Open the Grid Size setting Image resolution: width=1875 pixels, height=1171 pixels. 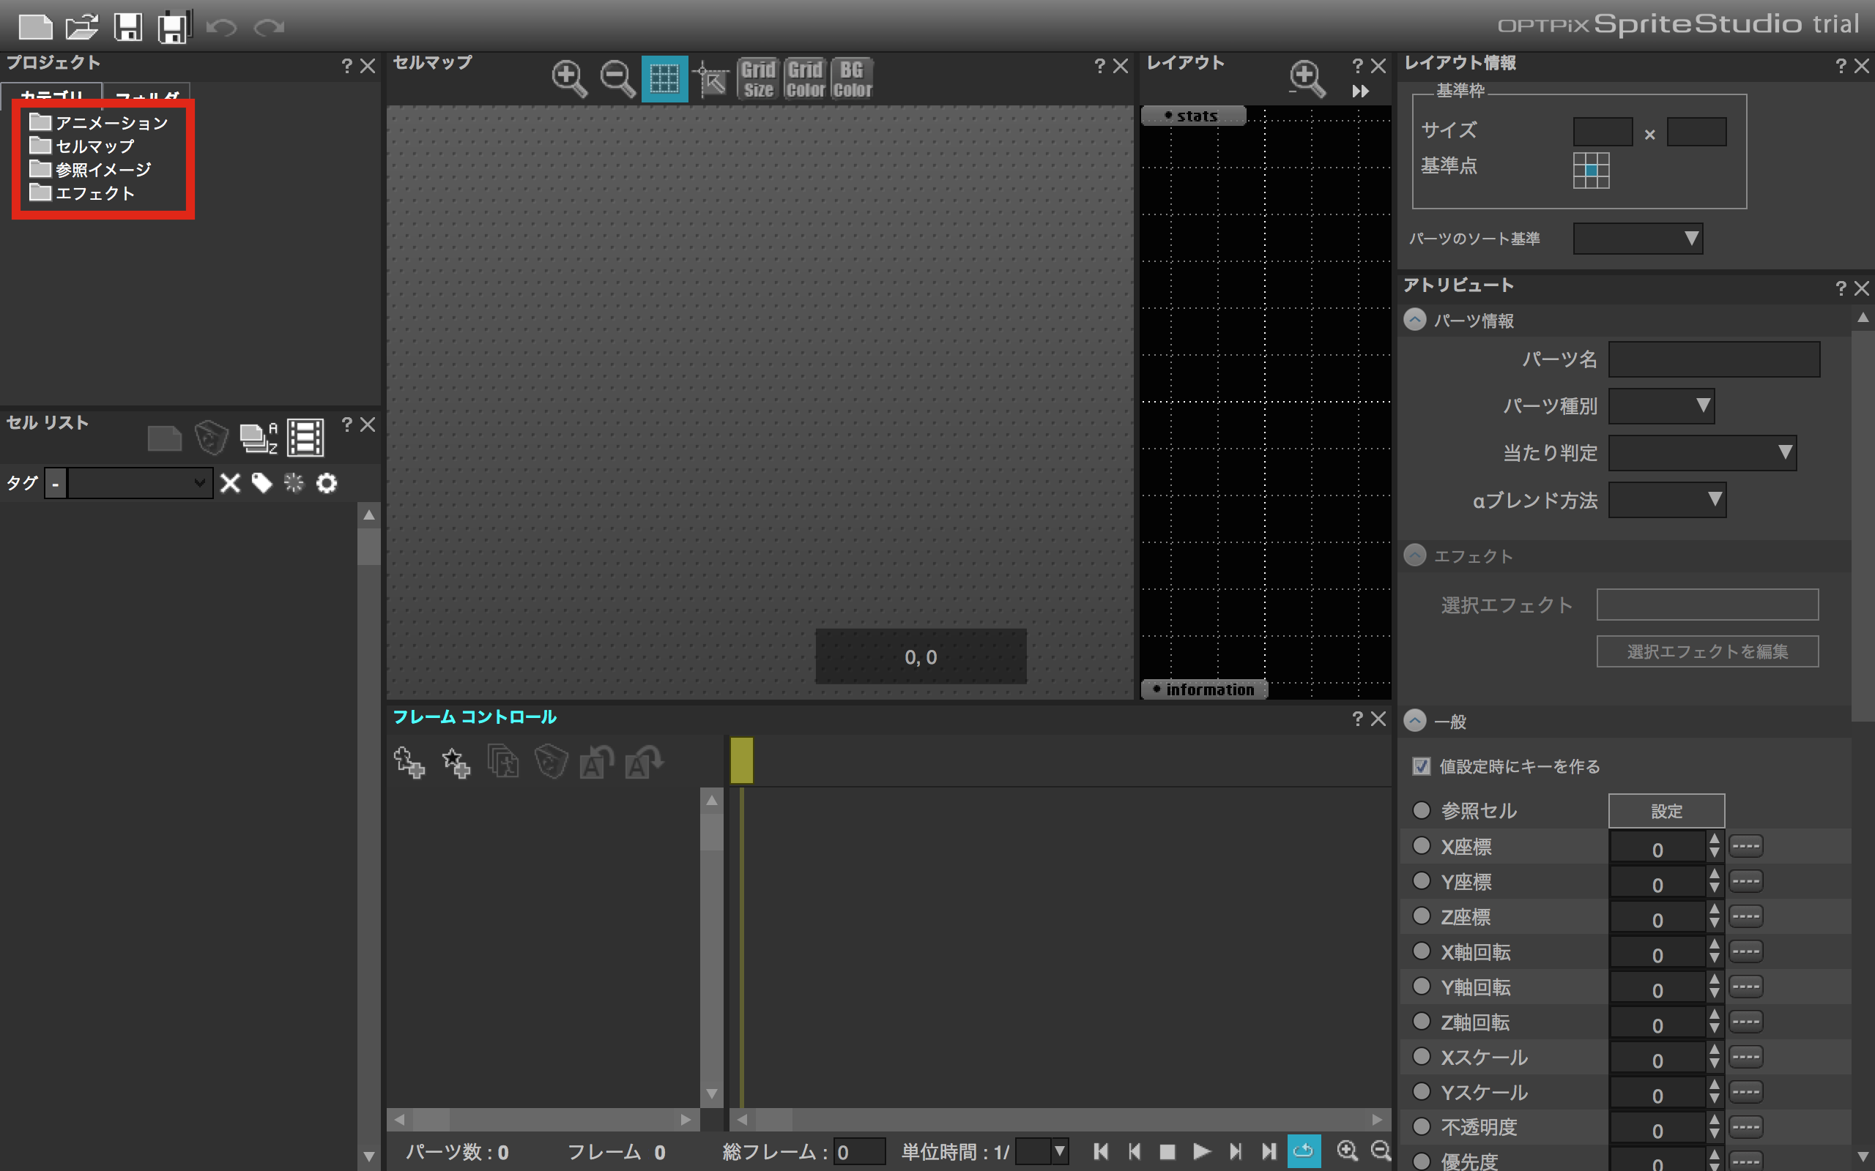tap(758, 79)
